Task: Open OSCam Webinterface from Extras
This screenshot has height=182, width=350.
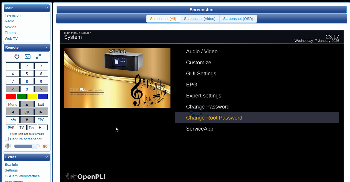Action: (22, 176)
